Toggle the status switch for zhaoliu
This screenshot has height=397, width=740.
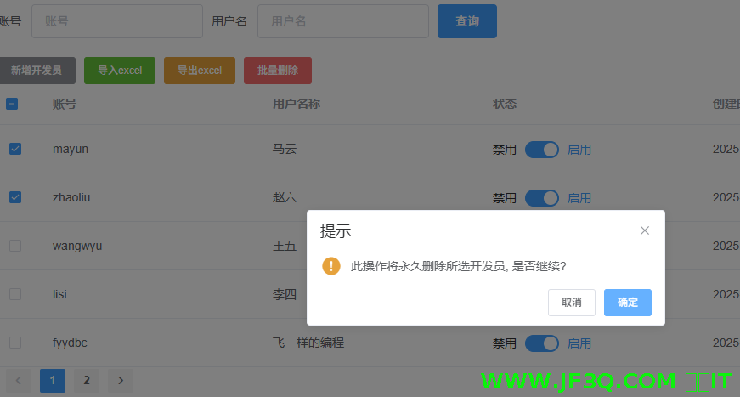[542, 198]
